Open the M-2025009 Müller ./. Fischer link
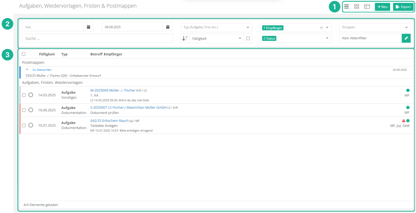 click(x=113, y=90)
